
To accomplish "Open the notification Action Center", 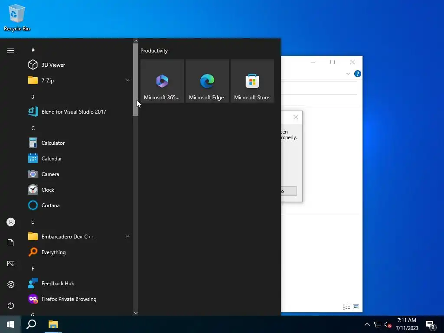I will click(x=431, y=325).
